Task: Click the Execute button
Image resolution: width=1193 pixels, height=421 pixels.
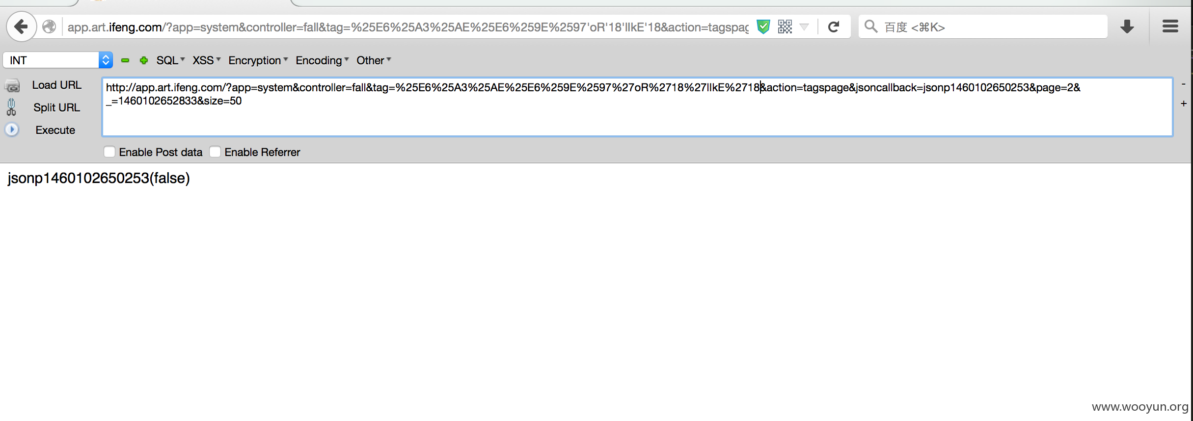Action: tap(55, 130)
